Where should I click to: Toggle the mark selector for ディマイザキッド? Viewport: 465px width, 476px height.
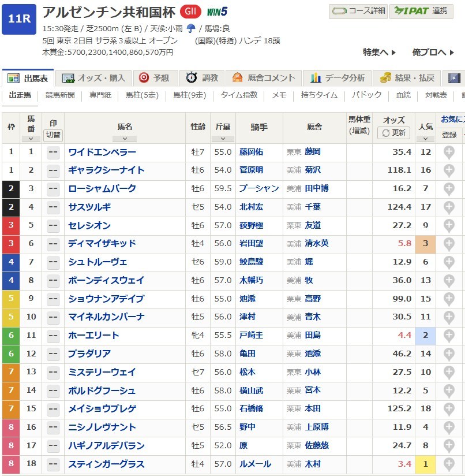coord(53,244)
